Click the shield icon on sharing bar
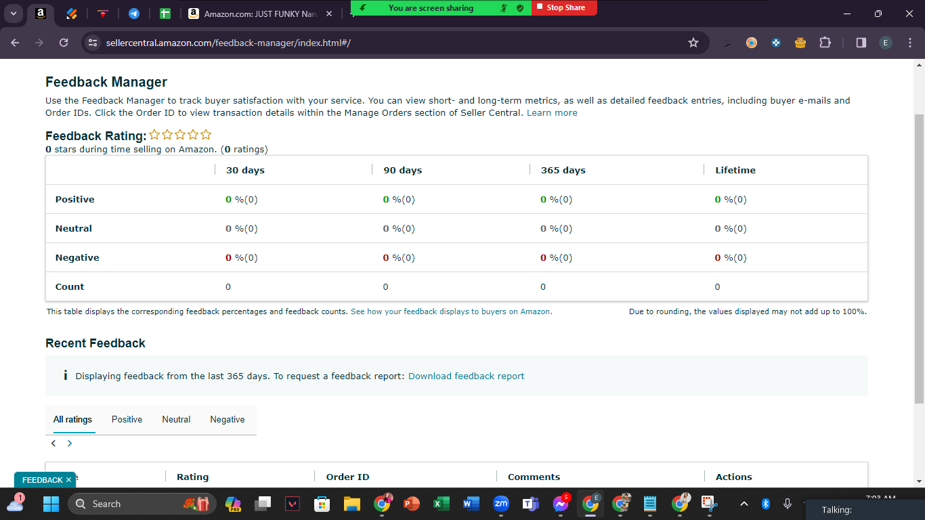This screenshot has height=520, width=925. 520,7
